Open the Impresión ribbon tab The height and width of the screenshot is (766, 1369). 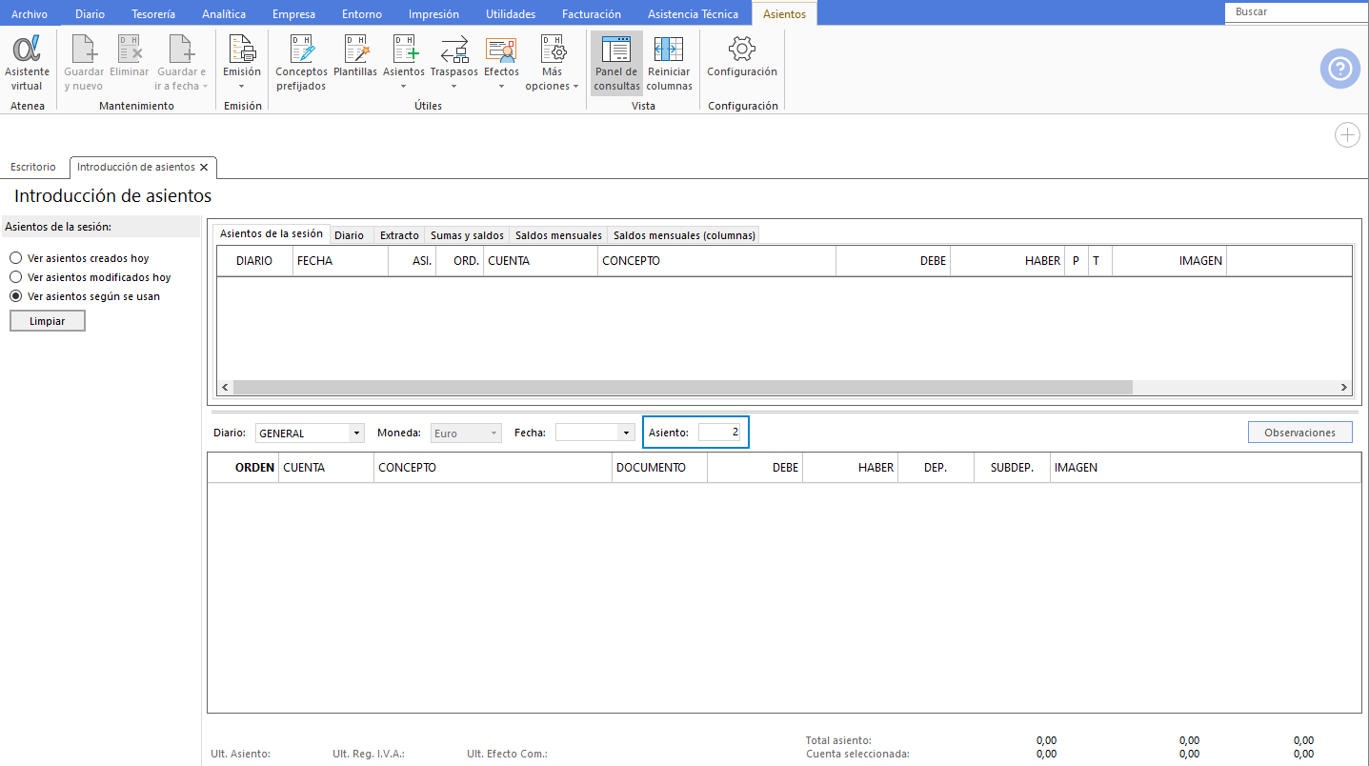pos(433,14)
